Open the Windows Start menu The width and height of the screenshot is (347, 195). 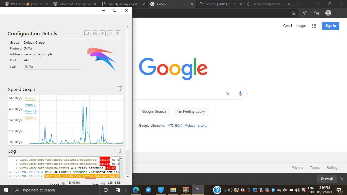[x=6, y=190]
